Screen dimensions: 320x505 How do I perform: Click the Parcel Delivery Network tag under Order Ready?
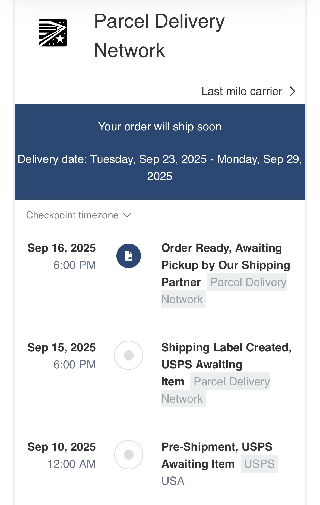tap(248, 283)
